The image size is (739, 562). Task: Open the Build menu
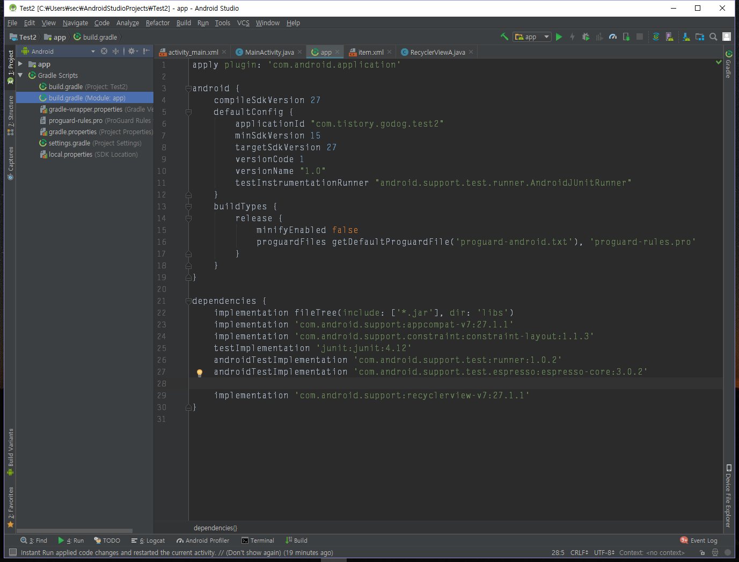[184, 23]
